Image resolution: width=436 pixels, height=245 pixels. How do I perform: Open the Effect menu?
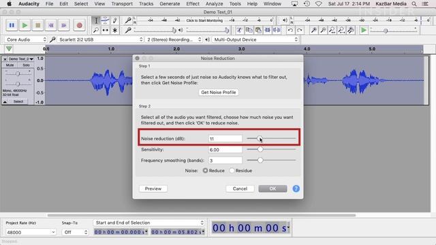[x=193, y=4]
